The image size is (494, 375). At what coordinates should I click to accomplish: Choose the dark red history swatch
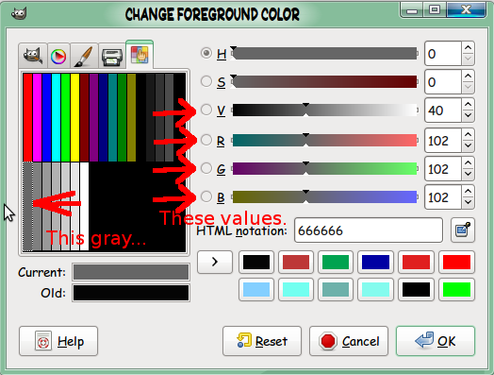click(x=296, y=262)
